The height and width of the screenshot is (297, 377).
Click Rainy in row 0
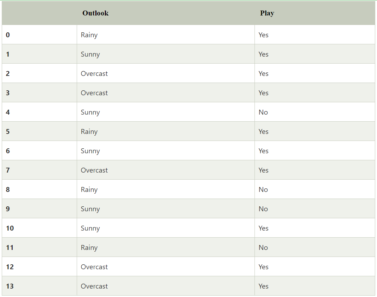point(89,35)
